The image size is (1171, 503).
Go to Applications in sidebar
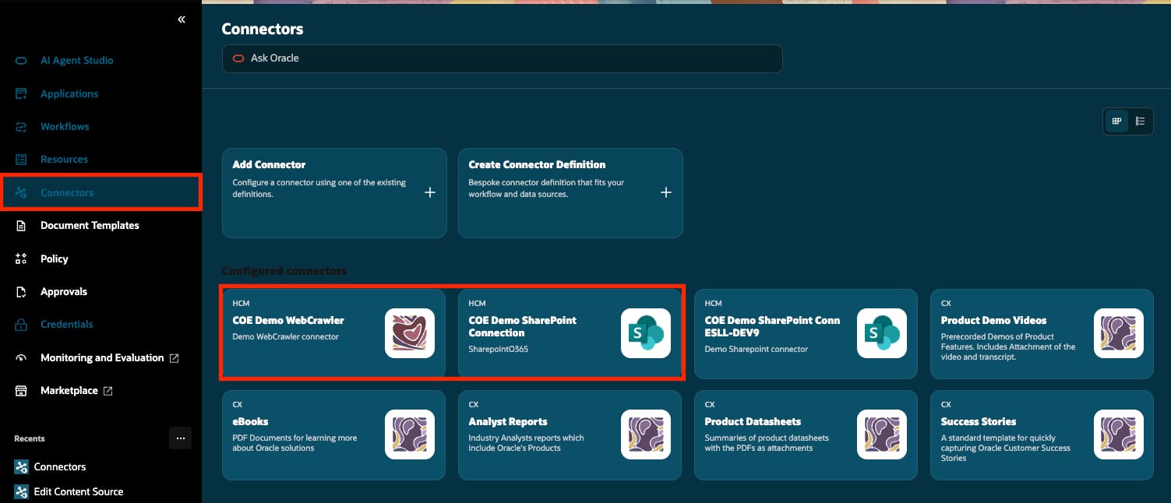point(69,93)
